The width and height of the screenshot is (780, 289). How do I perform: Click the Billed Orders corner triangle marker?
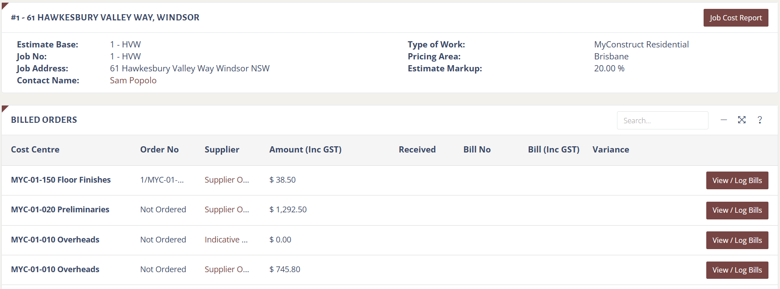click(x=5, y=109)
